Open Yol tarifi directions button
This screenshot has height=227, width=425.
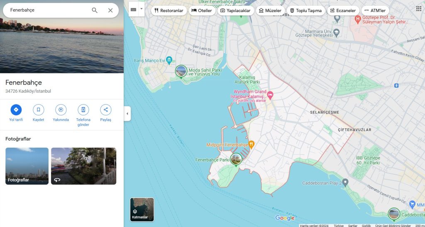tap(16, 110)
